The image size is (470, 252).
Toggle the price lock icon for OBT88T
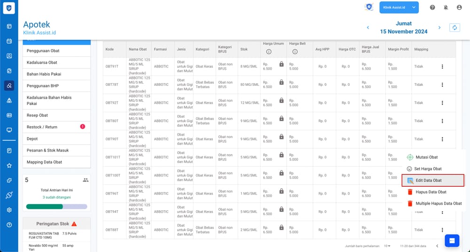point(281,227)
